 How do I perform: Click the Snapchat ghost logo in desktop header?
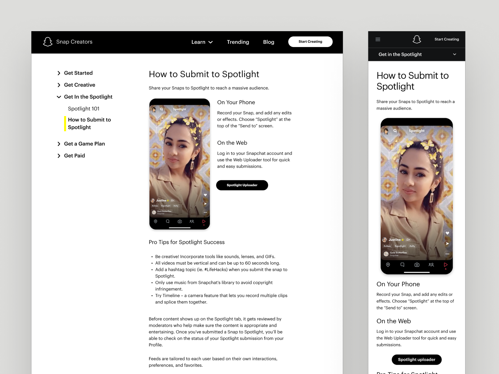click(48, 42)
